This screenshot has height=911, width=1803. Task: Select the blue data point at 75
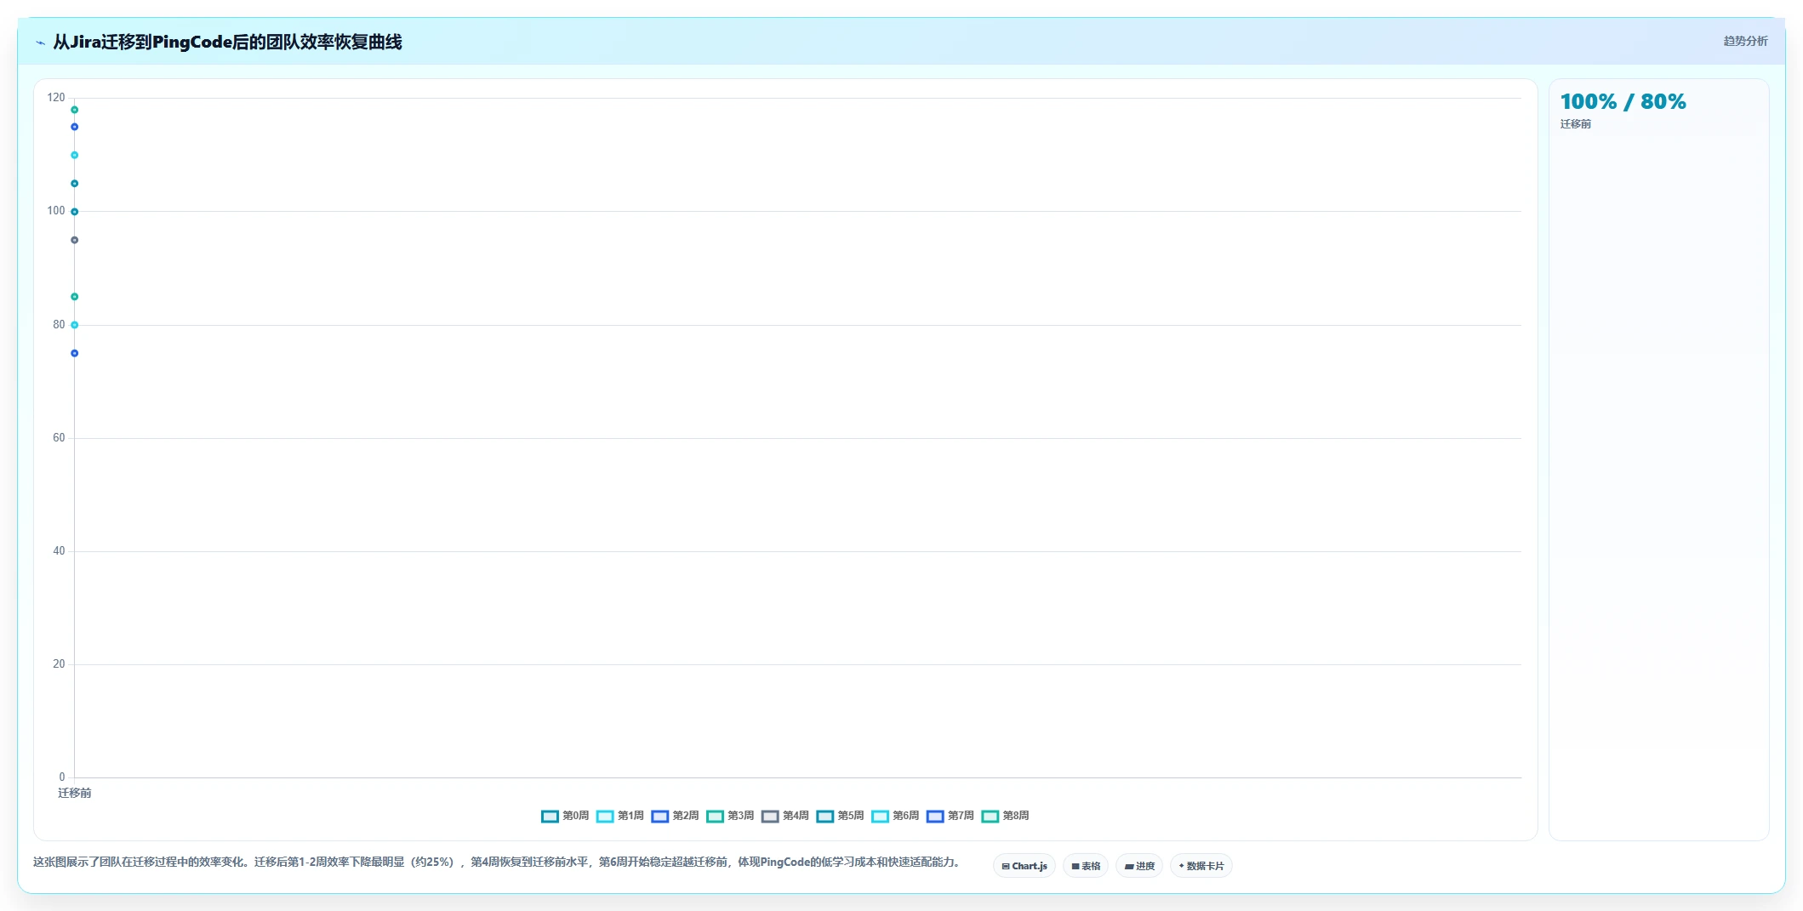click(x=75, y=353)
